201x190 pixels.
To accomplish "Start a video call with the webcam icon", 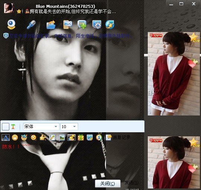I will point(11,24).
